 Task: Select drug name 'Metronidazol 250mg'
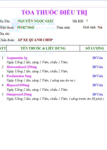coord(22,67)
